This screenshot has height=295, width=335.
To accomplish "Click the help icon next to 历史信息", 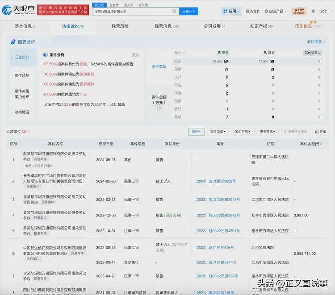I will 321,26.
